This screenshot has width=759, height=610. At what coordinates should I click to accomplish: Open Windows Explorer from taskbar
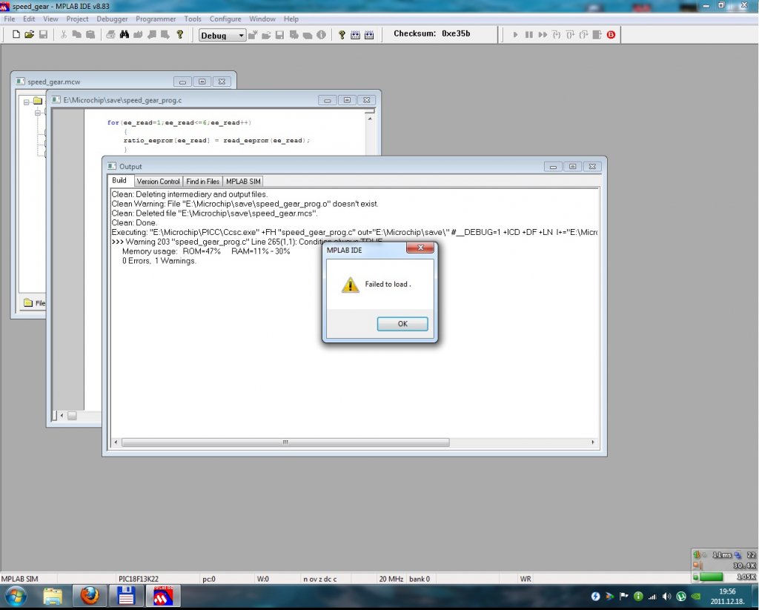pos(53,596)
